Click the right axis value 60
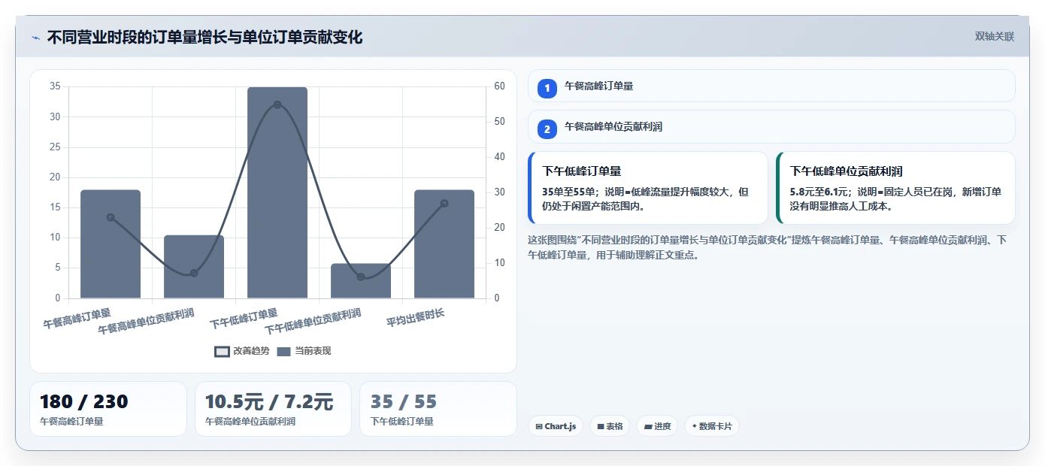The height and width of the screenshot is (466, 1045). tap(500, 86)
